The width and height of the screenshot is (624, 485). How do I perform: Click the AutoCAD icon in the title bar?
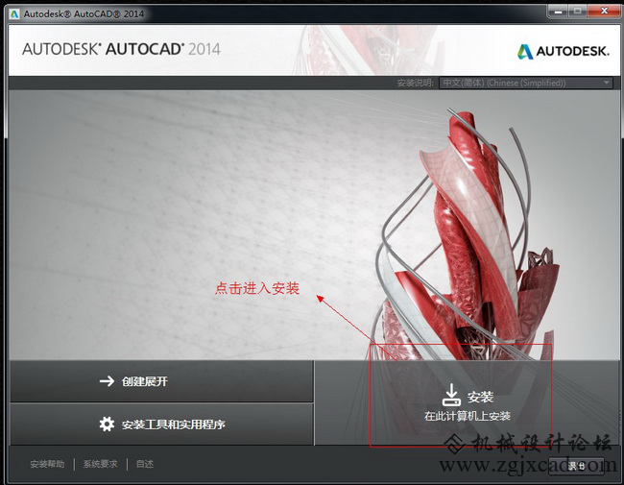[14, 14]
